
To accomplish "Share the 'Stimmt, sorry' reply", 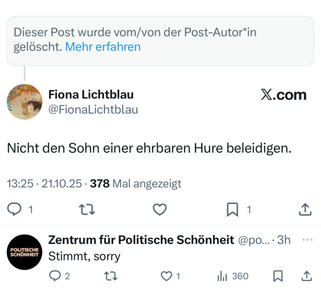I will coord(307,276).
